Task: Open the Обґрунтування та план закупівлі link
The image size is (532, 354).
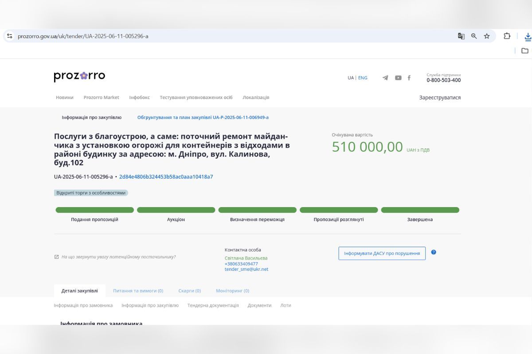Action: click(204, 117)
